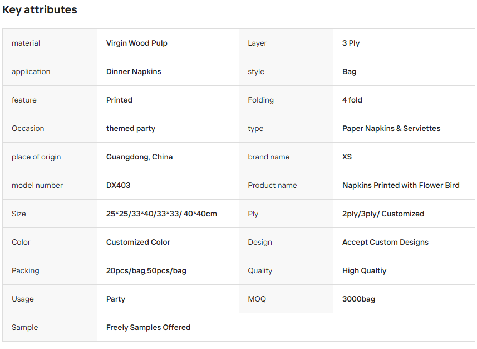
Task: Click Napkins Printed with Flower Bird text
Action: (401, 185)
